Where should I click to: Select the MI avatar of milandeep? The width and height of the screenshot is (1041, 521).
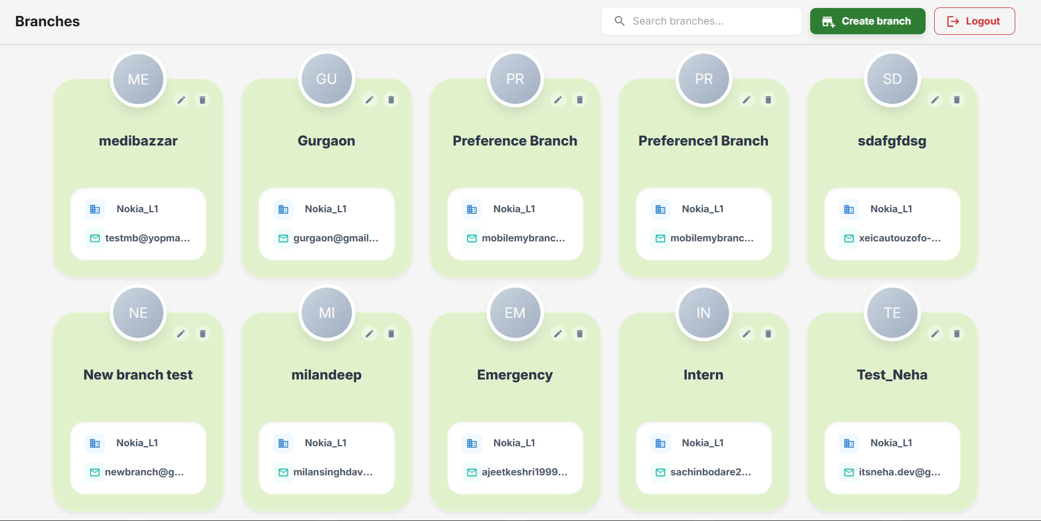[326, 313]
